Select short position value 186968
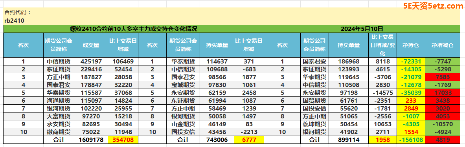 (348, 62)
